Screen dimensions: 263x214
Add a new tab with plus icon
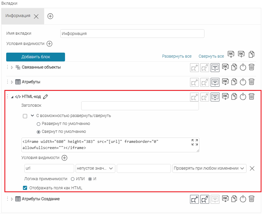point(50,16)
